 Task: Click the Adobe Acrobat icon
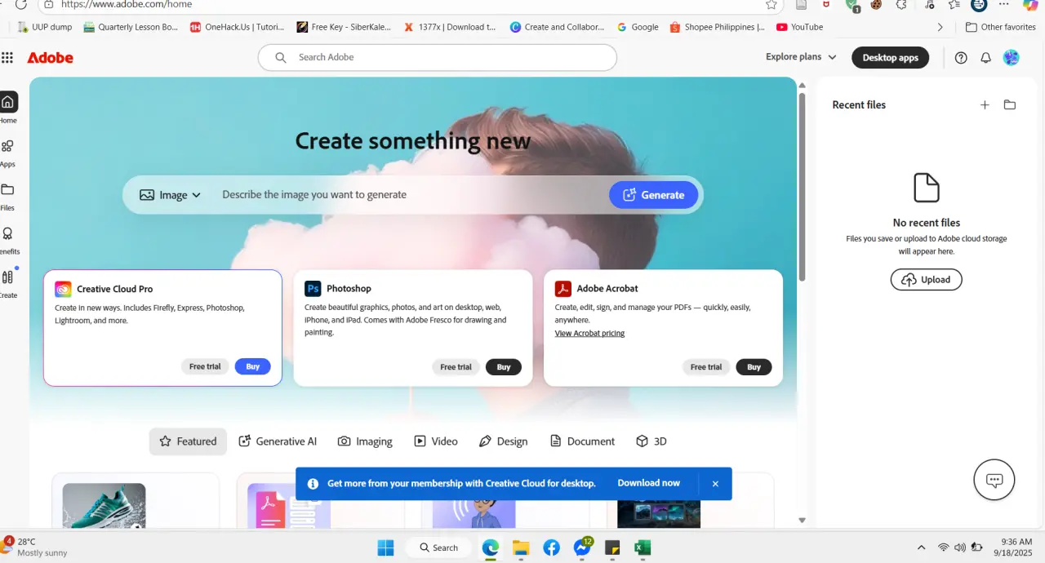(563, 289)
